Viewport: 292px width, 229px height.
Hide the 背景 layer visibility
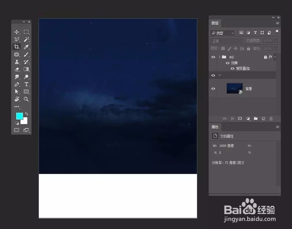213,88
